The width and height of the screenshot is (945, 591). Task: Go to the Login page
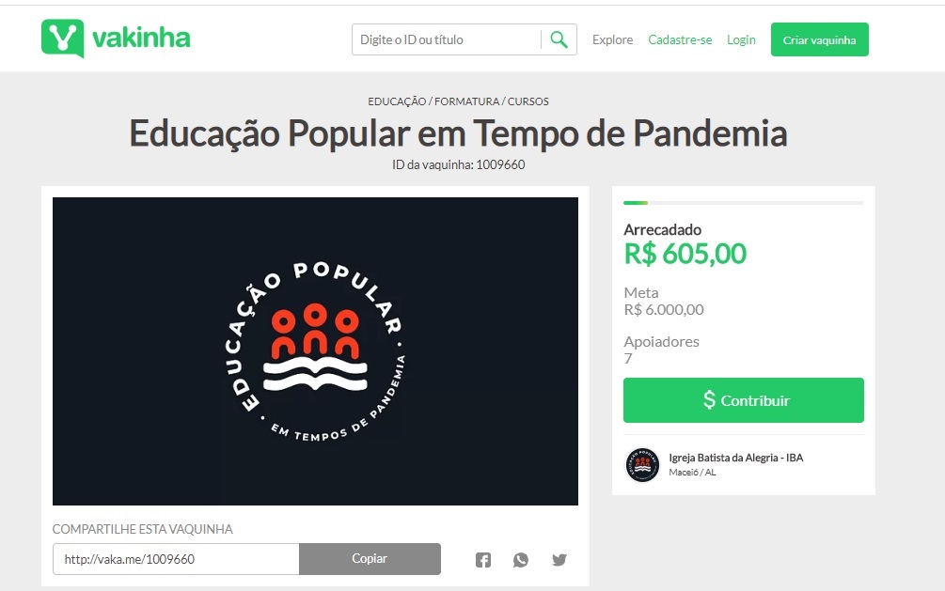pos(741,39)
